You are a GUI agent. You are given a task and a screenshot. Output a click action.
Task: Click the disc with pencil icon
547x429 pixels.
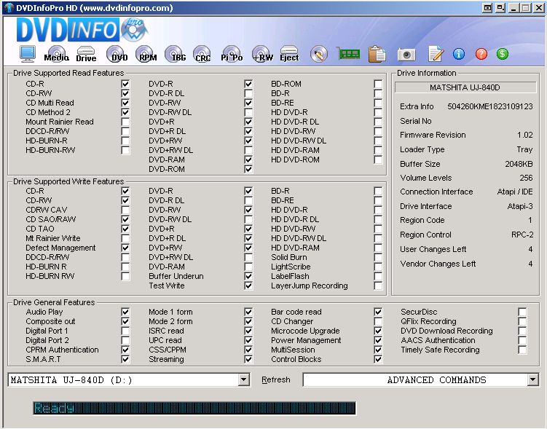(x=319, y=54)
